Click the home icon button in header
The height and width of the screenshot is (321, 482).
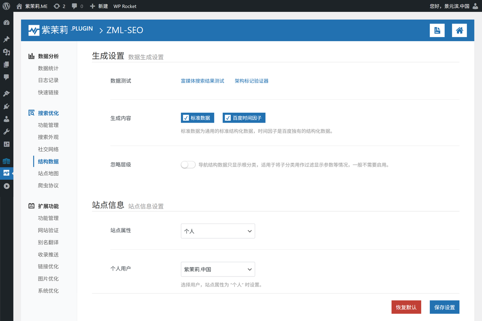(459, 30)
